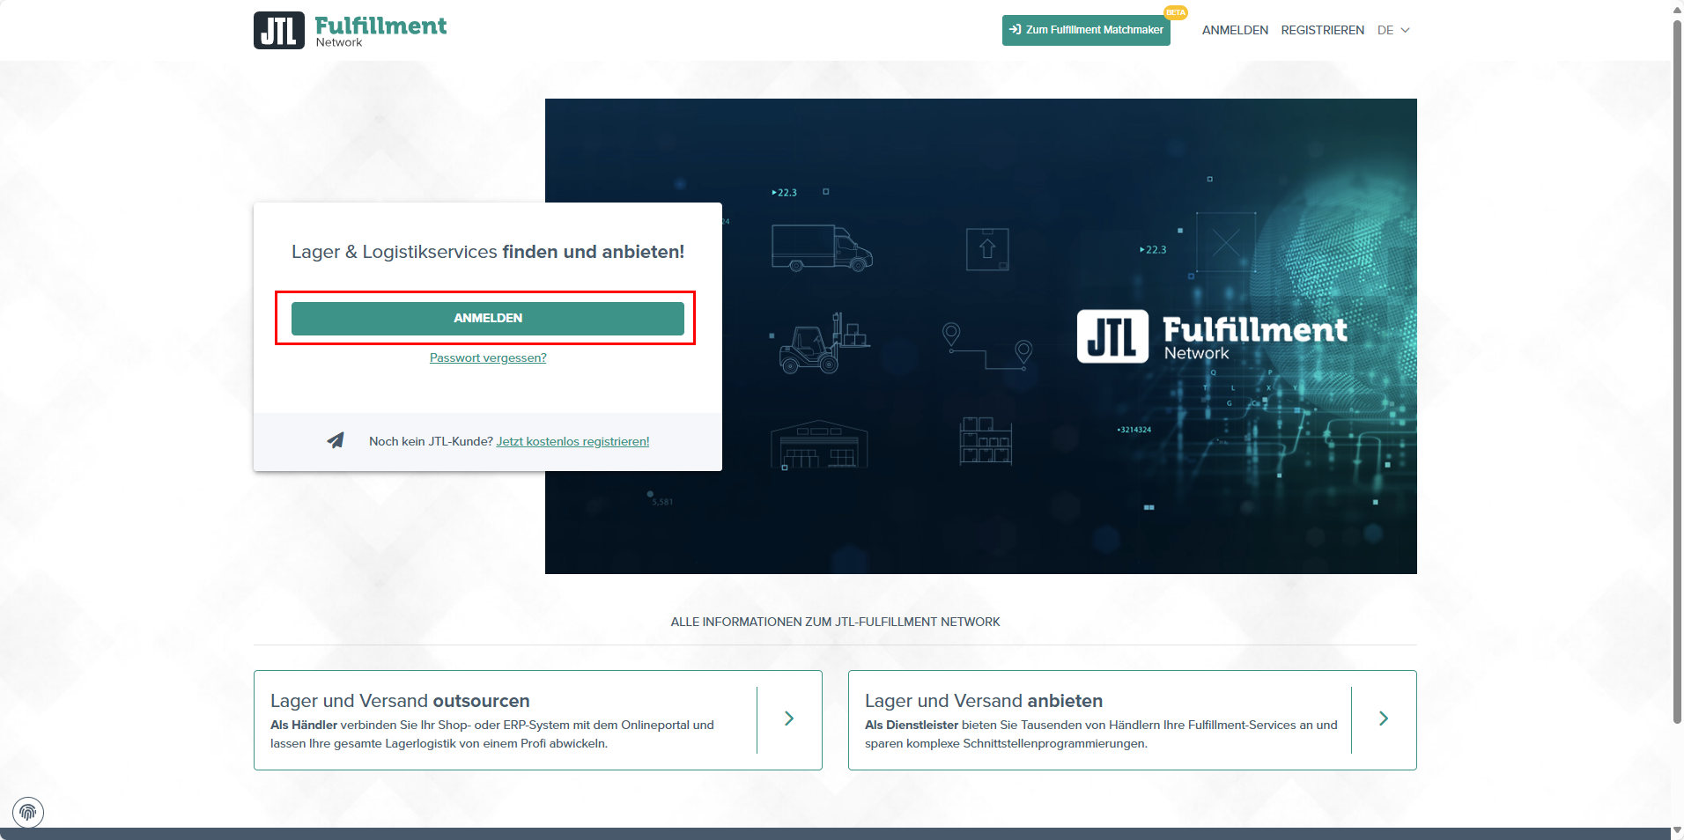Open ANMELDEN in the top navigation
1684x840 pixels.
click(1235, 30)
